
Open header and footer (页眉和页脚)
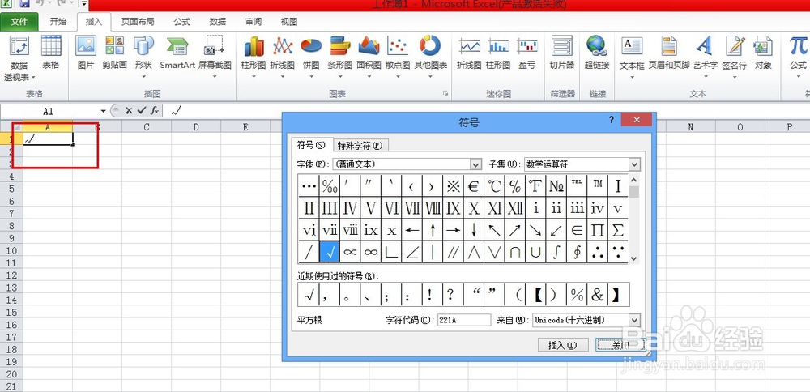pos(669,53)
